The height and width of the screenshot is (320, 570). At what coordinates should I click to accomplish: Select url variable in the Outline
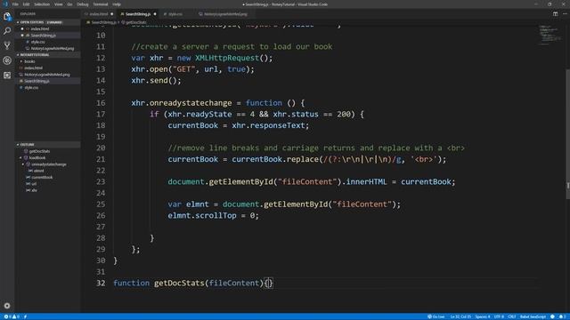pos(34,184)
